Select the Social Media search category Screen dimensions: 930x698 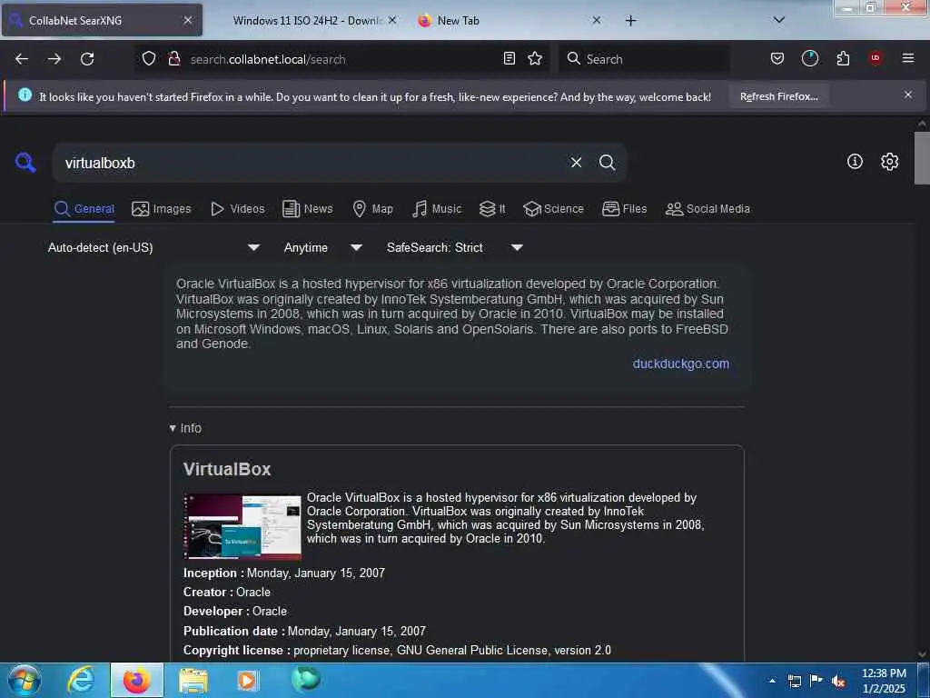click(707, 209)
